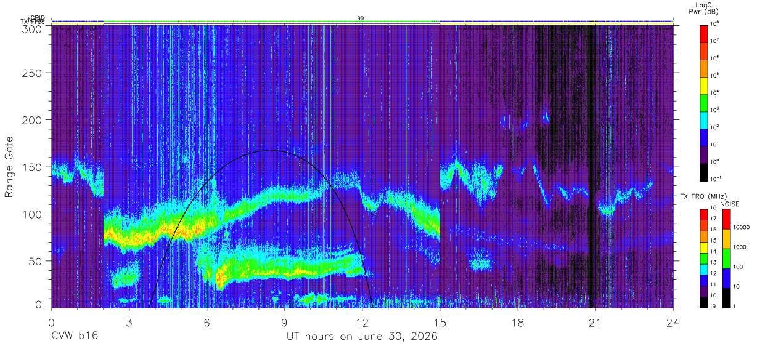Click the orange 1000 segment of NOISE colorbar
Screen dimensions: 757x349
pos(726,239)
